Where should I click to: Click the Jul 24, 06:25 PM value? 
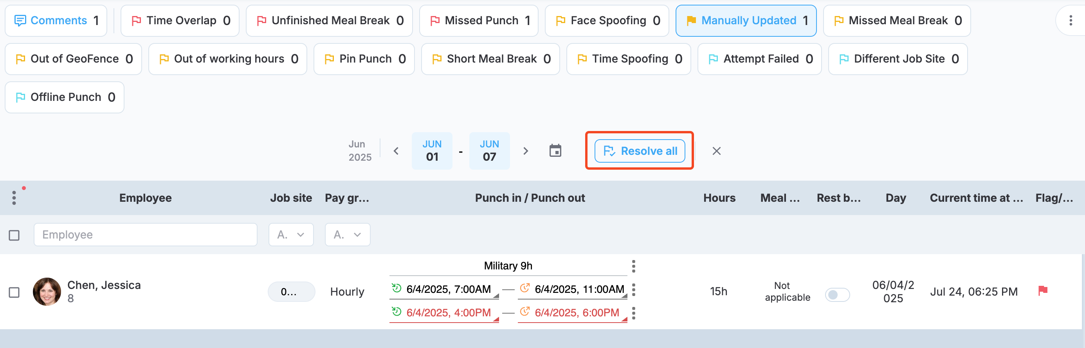pos(974,292)
